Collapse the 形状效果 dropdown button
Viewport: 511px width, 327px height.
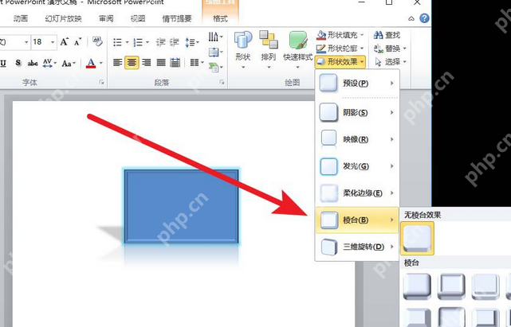[340, 62]
